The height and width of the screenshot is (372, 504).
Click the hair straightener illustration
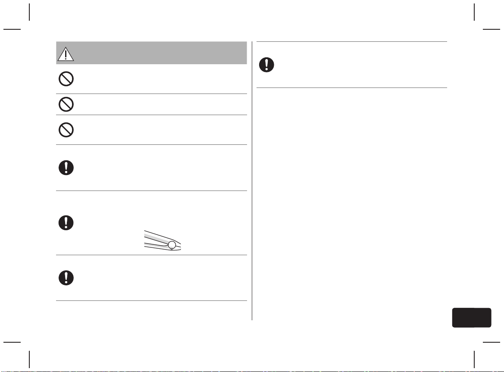[x=163, y=240]
